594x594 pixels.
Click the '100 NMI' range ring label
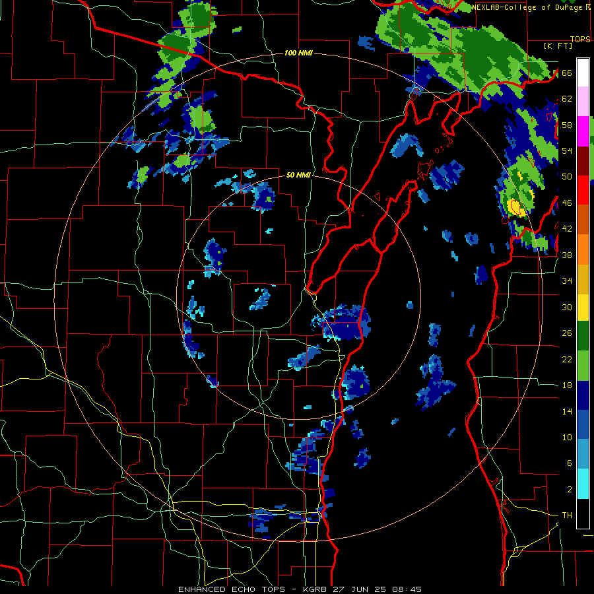298,53
